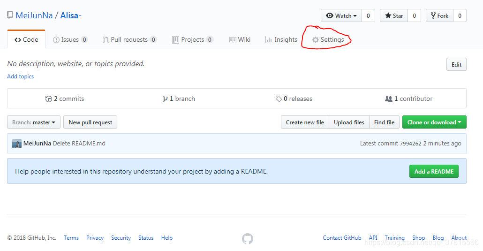Open the Alisa- repository name link
The width and height of the screenshot is (483, 251).
pyautogui.click(x=71, y=15)
